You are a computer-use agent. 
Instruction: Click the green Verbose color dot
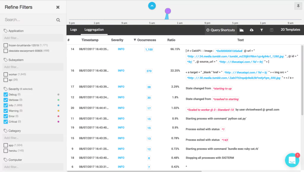point(58,100)
